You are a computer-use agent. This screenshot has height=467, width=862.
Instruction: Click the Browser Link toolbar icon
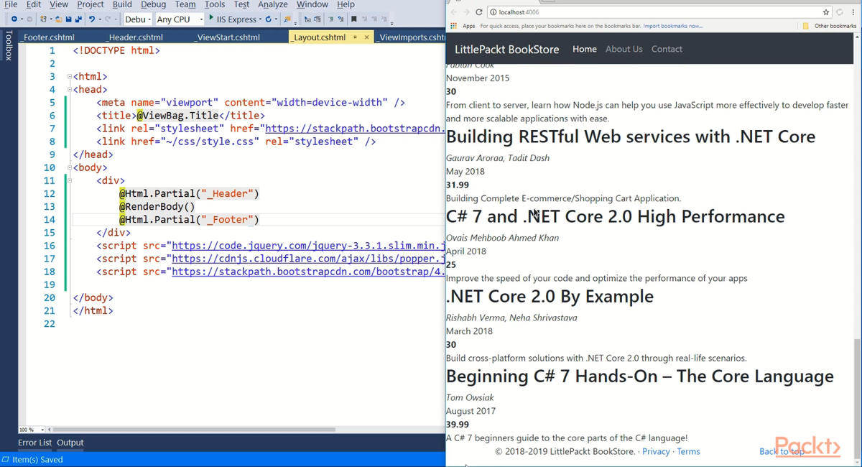[x=287, y=19]
